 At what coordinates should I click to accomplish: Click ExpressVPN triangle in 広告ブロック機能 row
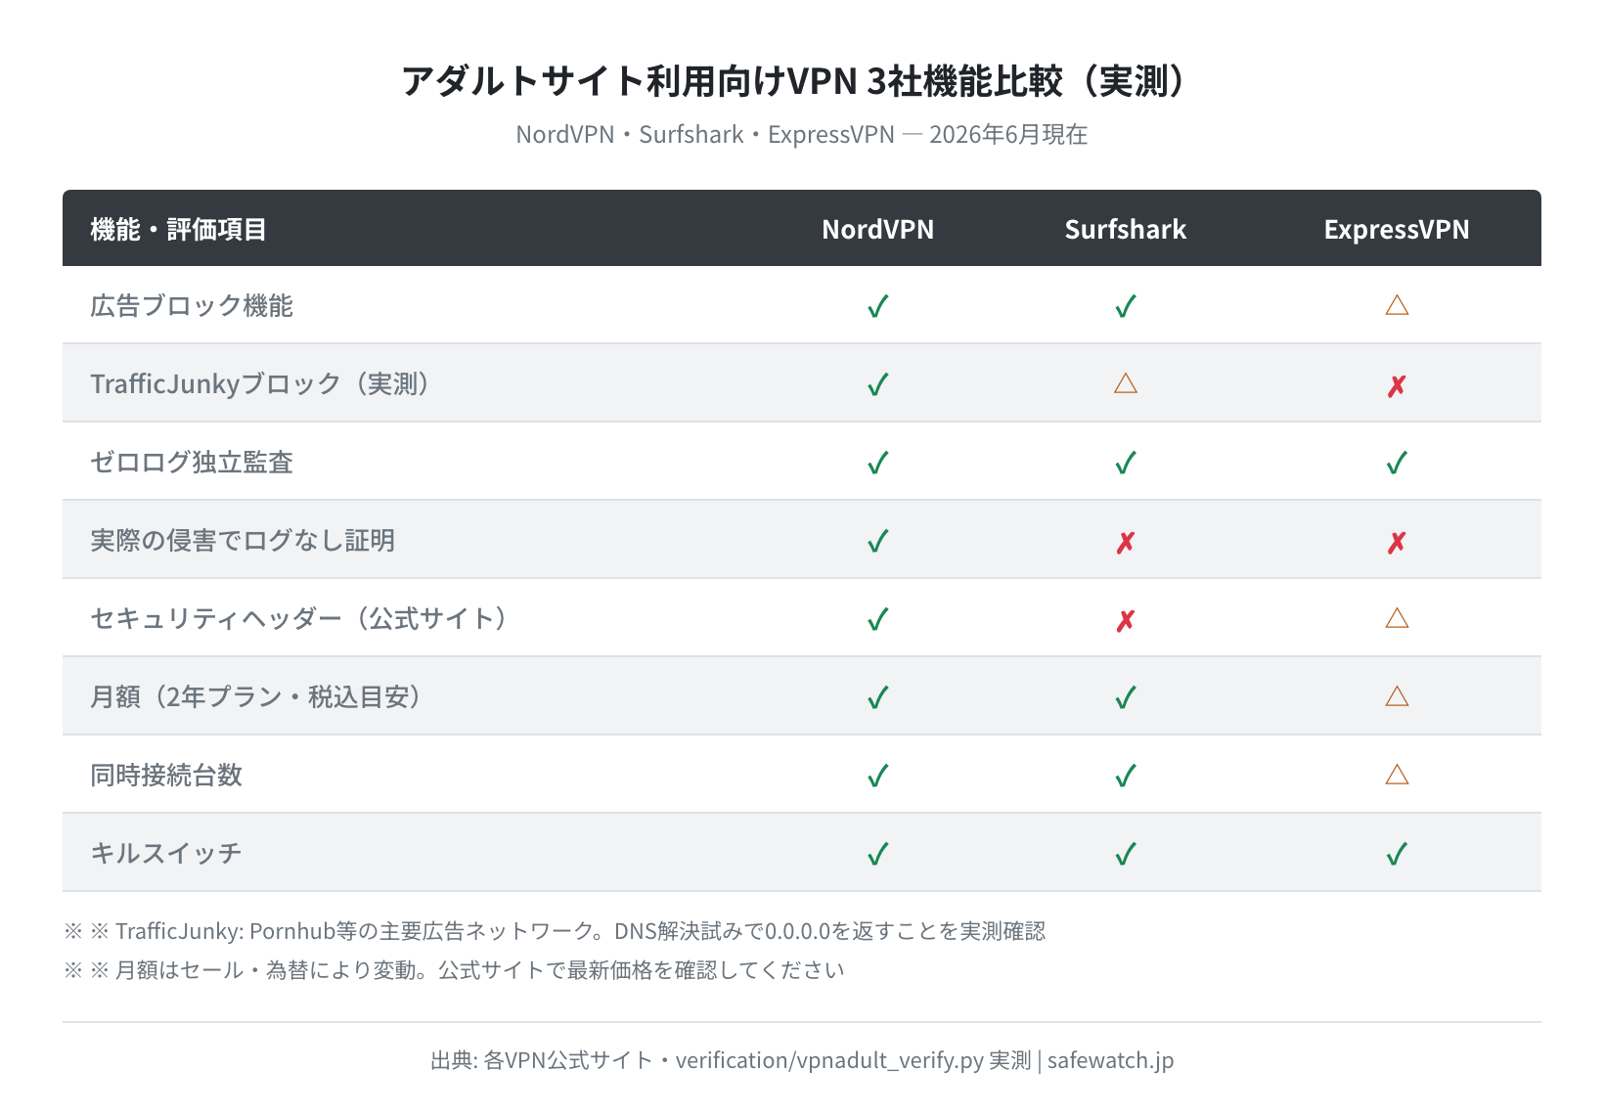[x=1397, y=305]
